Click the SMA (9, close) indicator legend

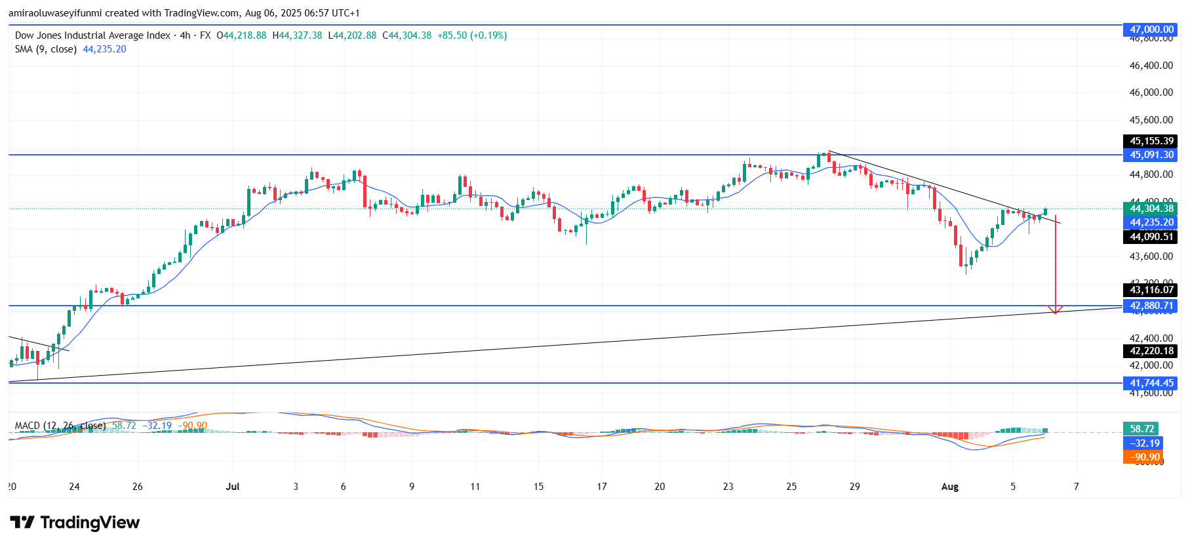point(46,49)
